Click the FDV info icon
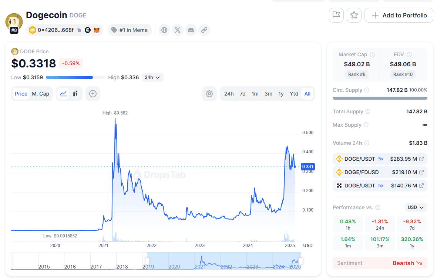 [x=409, y=55]
